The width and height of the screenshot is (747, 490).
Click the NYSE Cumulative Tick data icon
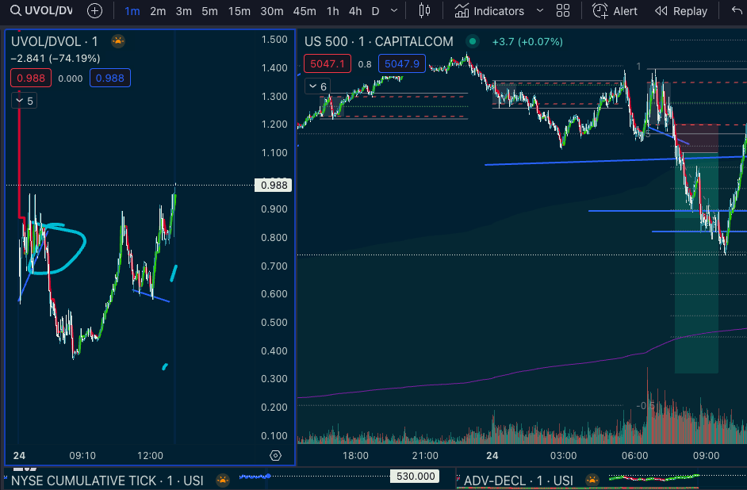coord(222,480)
